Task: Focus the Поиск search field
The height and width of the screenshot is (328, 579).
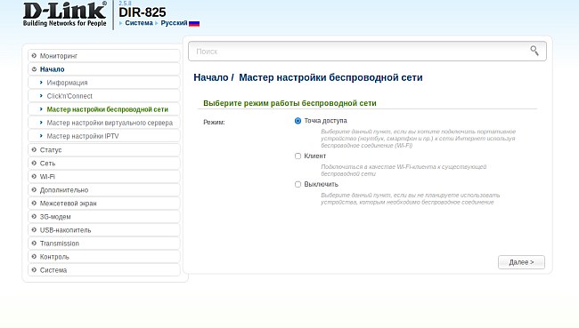Action: pos(367,52)
